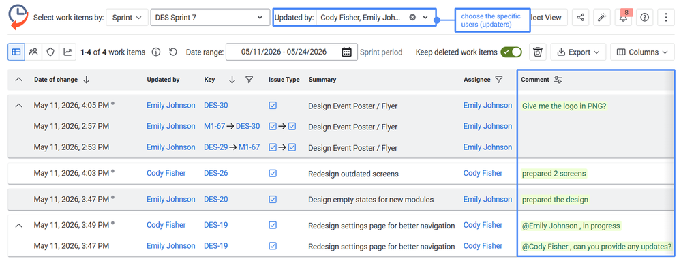Select comment 'prepared 2 screens'
The image size is (681, 261).
tap(554, 174)
